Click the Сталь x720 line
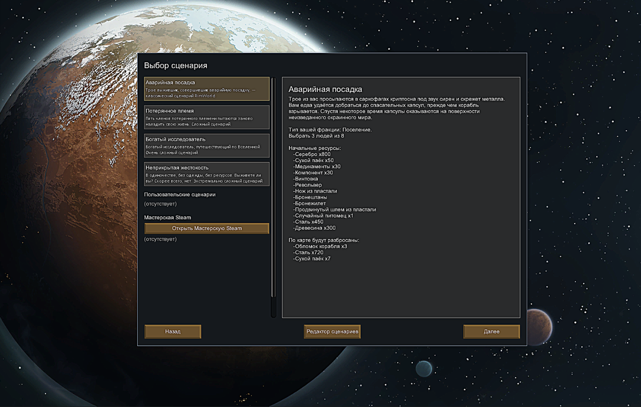Screen dimensions: 641x407 [308, 253]
